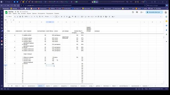Open the text color picker
The height and width of the screenshot is (95, 170).
[70, 17]
